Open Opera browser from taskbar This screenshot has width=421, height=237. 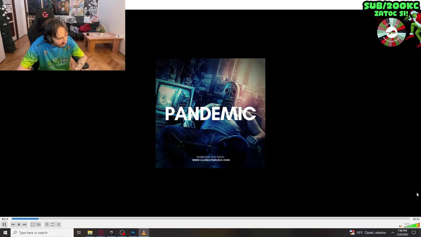101,233
